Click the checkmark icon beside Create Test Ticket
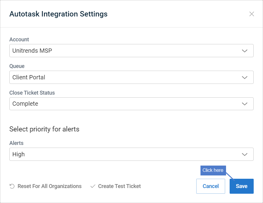Screen dimensions: 263x203 click(x=93, y=186)
